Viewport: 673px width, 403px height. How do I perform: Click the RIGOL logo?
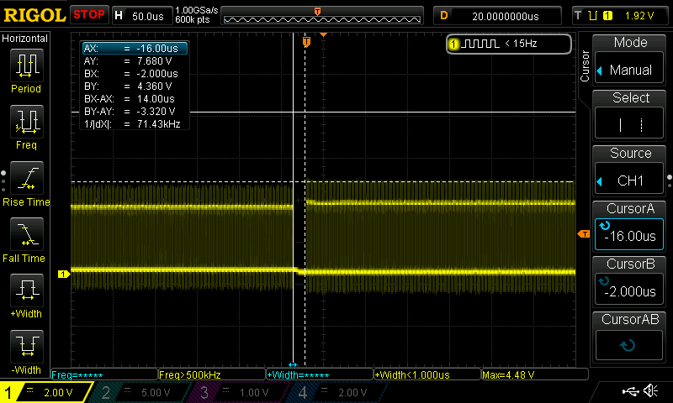coord(34,15)
